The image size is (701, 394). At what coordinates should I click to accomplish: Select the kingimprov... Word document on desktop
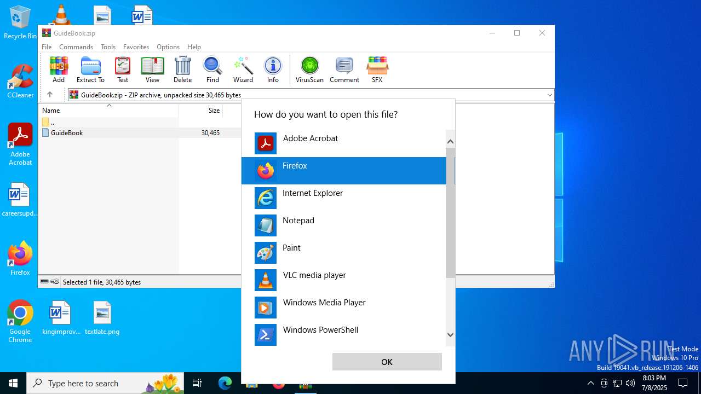tap(61, 318)
